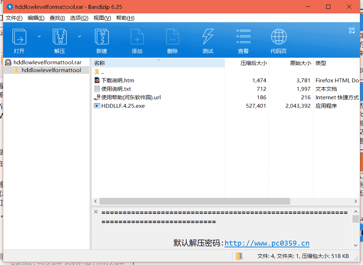Viewport: 363px width, 265px height.
Task: Click the file list horizontal scrollbar thumb
Action: 195,201
